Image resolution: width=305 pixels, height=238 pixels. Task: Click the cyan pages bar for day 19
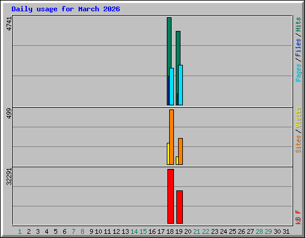tap(180, 85)
